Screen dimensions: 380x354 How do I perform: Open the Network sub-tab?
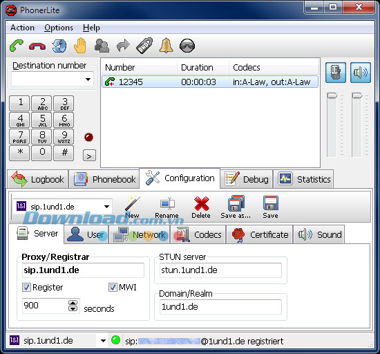click(140, 234)
